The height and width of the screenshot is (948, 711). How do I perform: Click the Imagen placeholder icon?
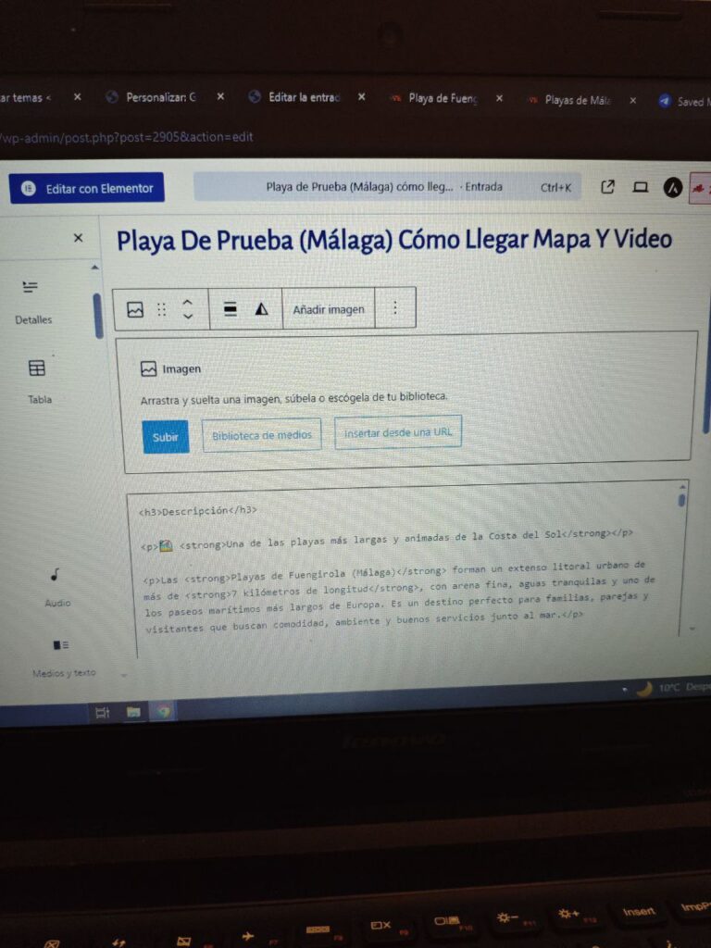click(149, 368)
